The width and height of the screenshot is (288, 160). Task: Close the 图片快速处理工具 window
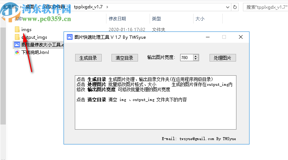pyautogui.click(x=241, y=37)
